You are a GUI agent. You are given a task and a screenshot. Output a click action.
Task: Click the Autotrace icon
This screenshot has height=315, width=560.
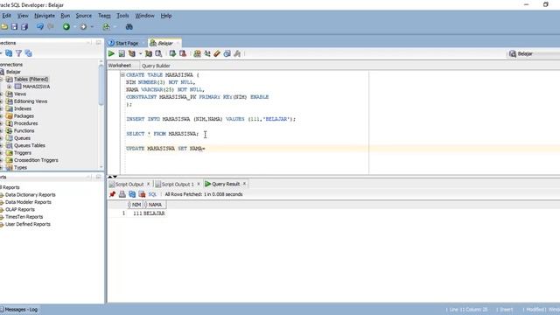pos(149,53)
